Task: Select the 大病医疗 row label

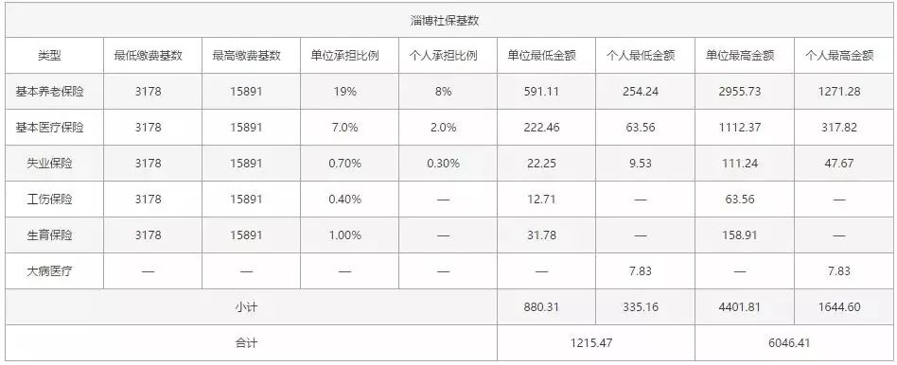Action: pos(50,271)
